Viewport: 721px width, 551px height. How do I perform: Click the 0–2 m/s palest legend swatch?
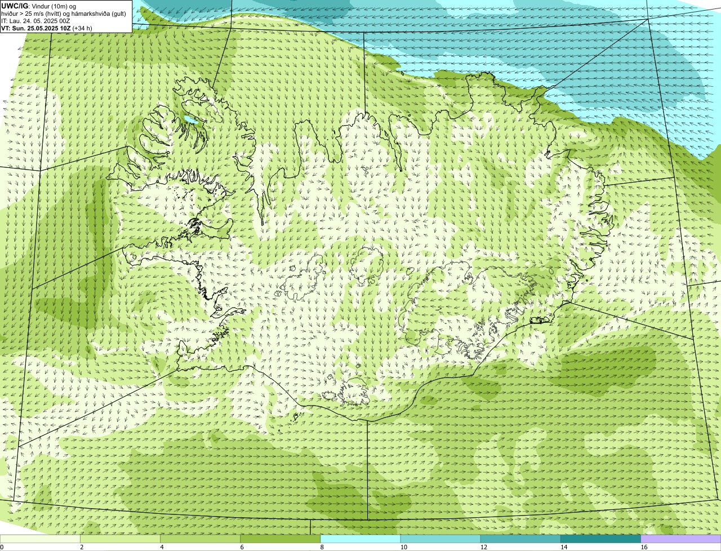pyautogui.click(x=40, y=539)
